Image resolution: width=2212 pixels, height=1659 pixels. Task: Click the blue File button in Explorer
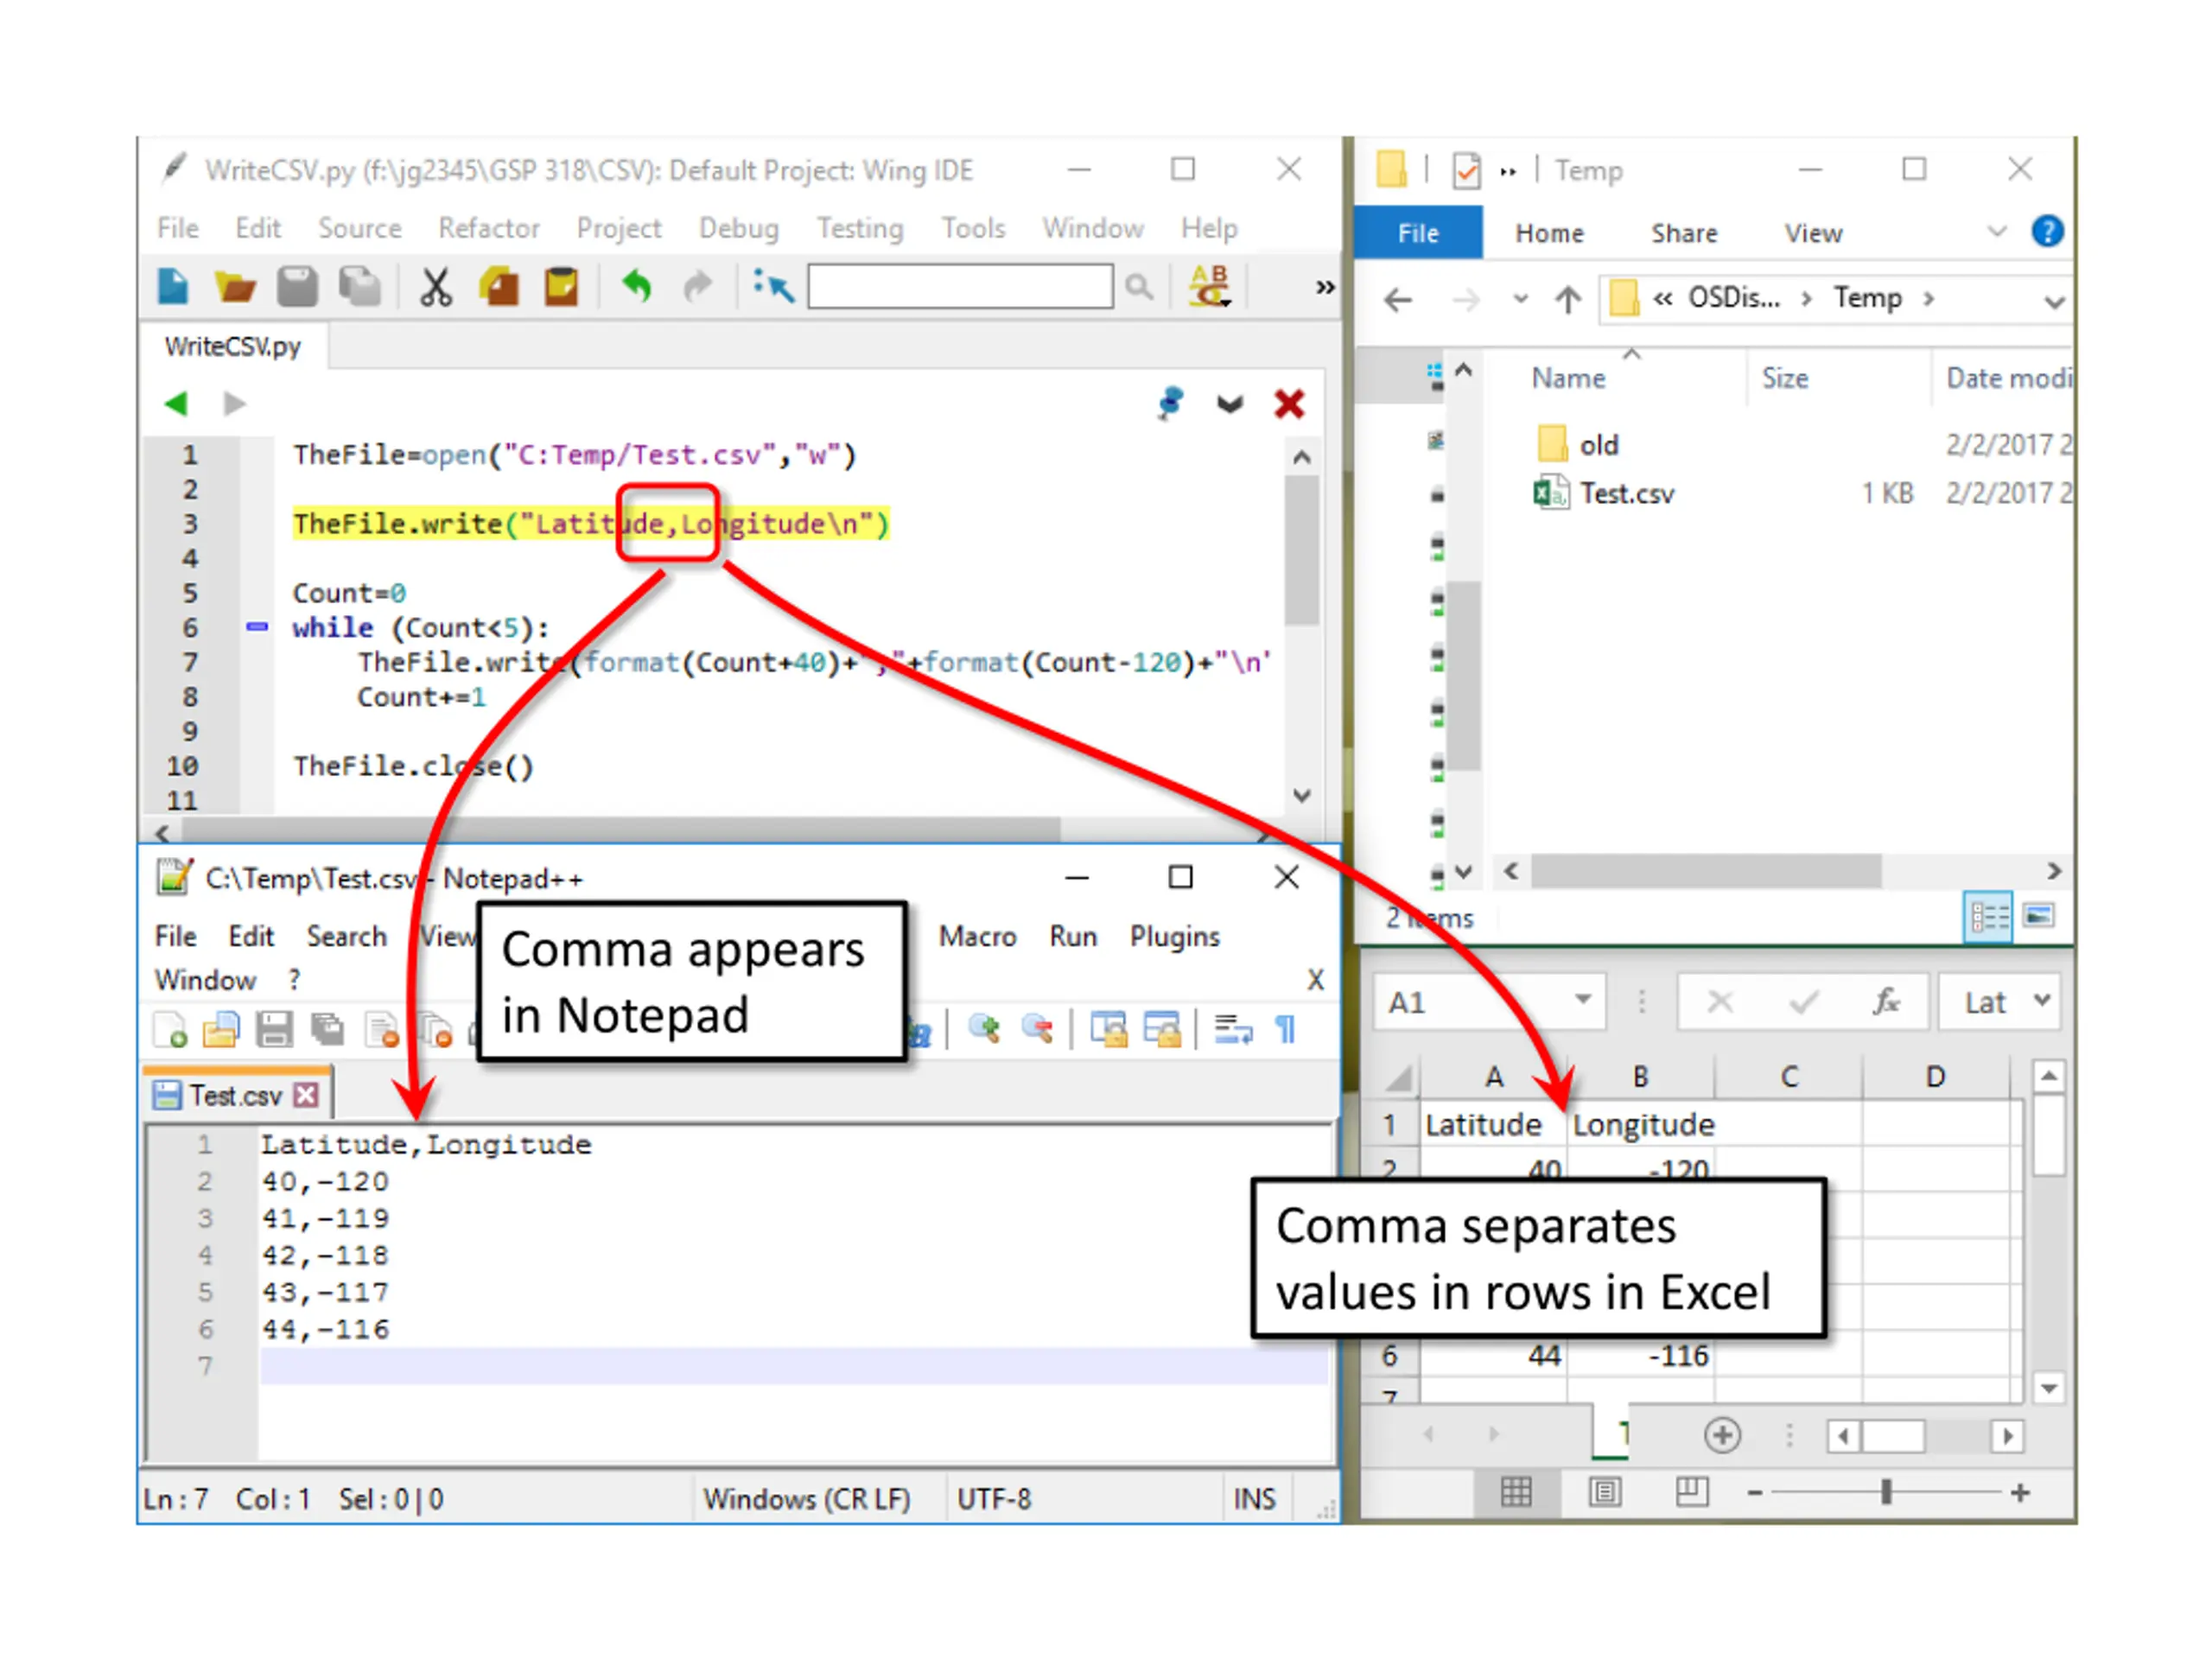click(1418, 233)
